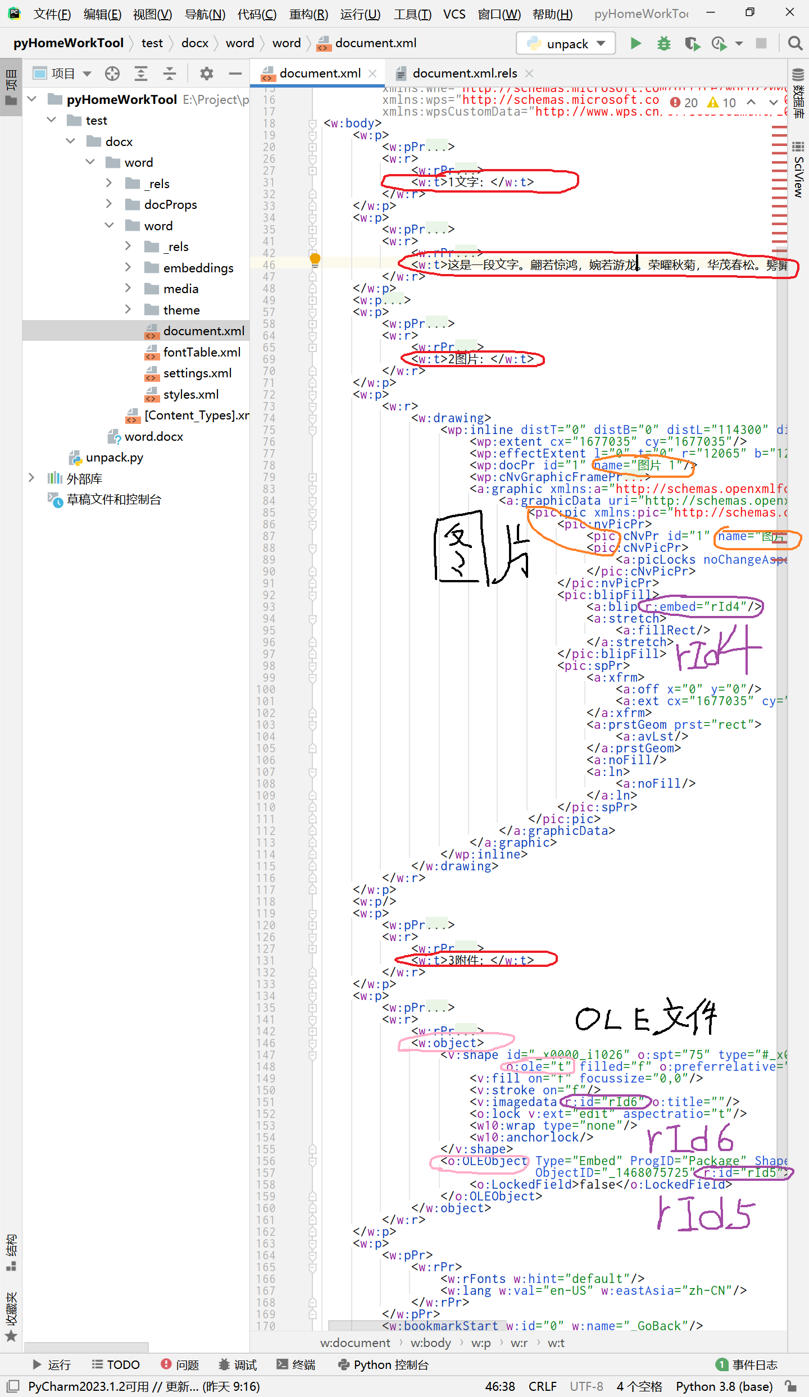Open the profiler options dropdown arrow
The image size is (809, 1397).
(x=739, y=43)
